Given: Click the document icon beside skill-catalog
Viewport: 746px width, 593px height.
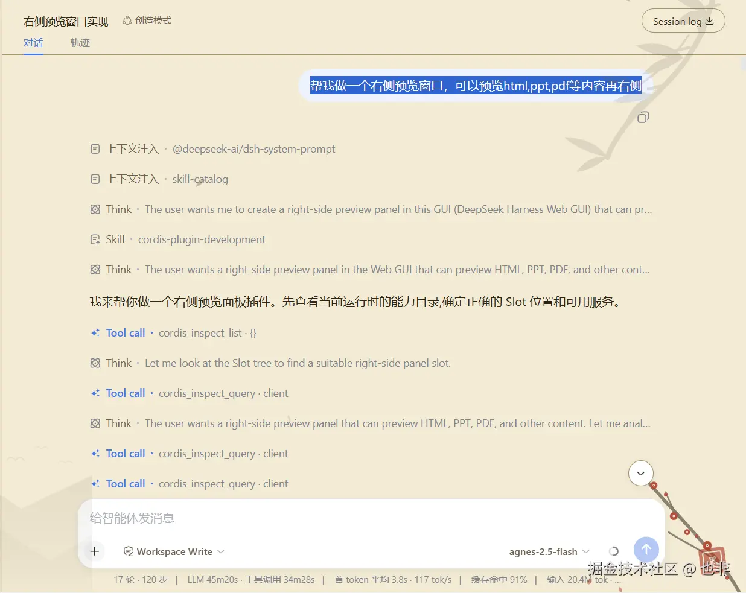Looking at the screenshot, I should [95, 179].
